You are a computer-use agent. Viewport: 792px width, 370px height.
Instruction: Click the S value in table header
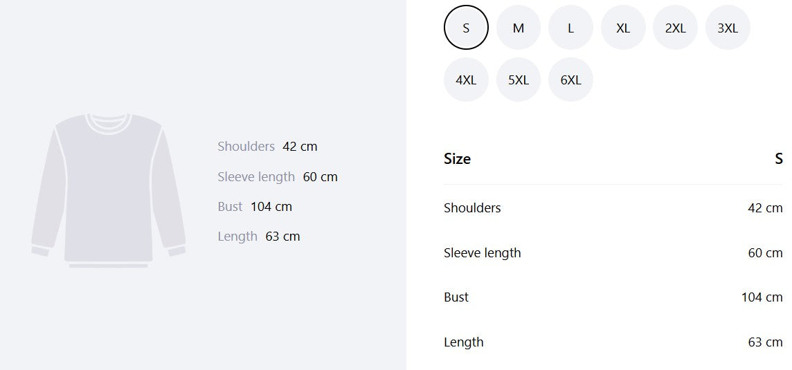tap(778, 158)
